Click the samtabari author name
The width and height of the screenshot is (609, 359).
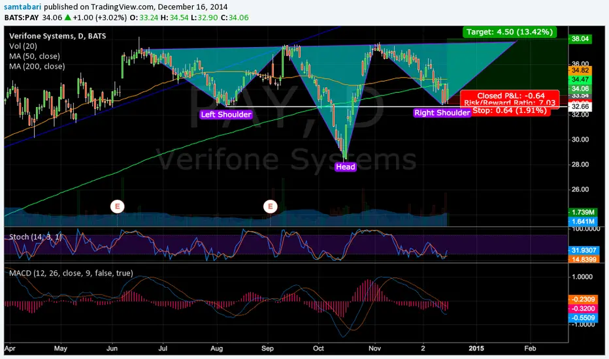[x=23, y=7]
